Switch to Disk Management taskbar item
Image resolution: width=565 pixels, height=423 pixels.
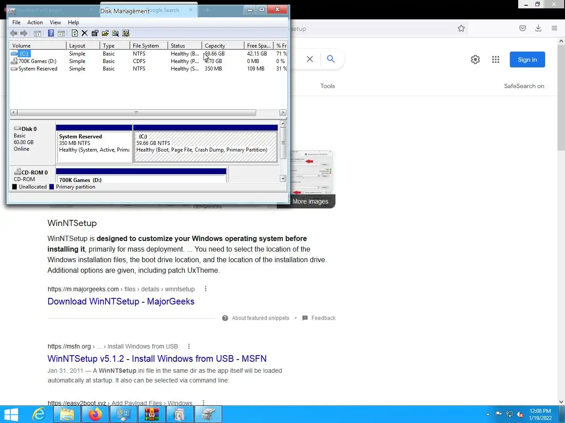pos(208,415)
